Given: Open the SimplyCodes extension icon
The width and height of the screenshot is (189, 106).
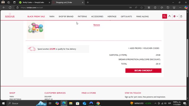Looking at the screenshot, I should [149, 8].
